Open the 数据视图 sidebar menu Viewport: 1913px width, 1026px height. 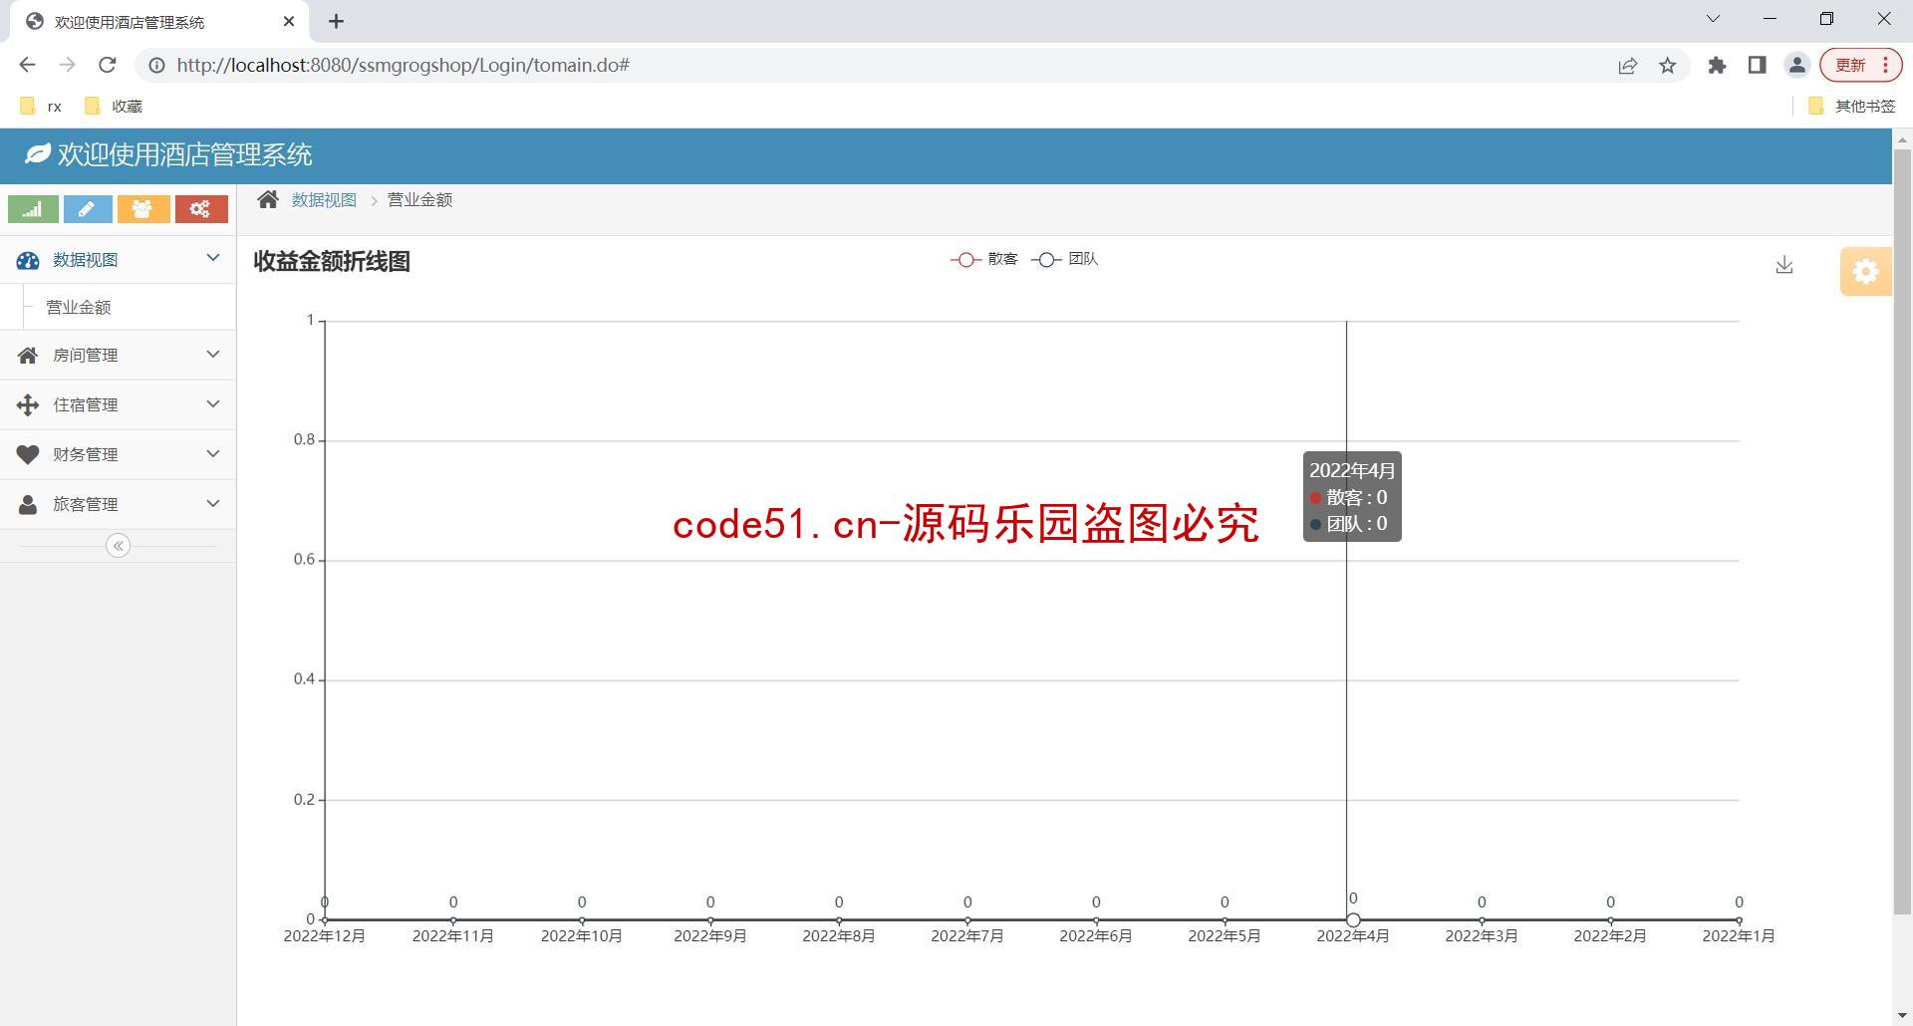pyautogui.click(x=118, y=259)
